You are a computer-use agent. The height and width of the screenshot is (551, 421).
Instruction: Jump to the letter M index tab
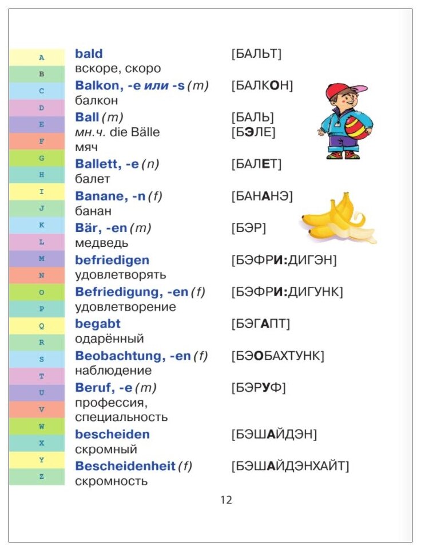pos(37,259)
